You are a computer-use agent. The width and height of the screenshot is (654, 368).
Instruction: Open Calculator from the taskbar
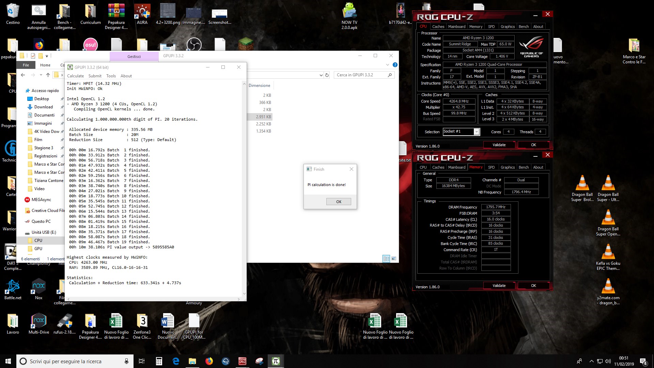159,361
